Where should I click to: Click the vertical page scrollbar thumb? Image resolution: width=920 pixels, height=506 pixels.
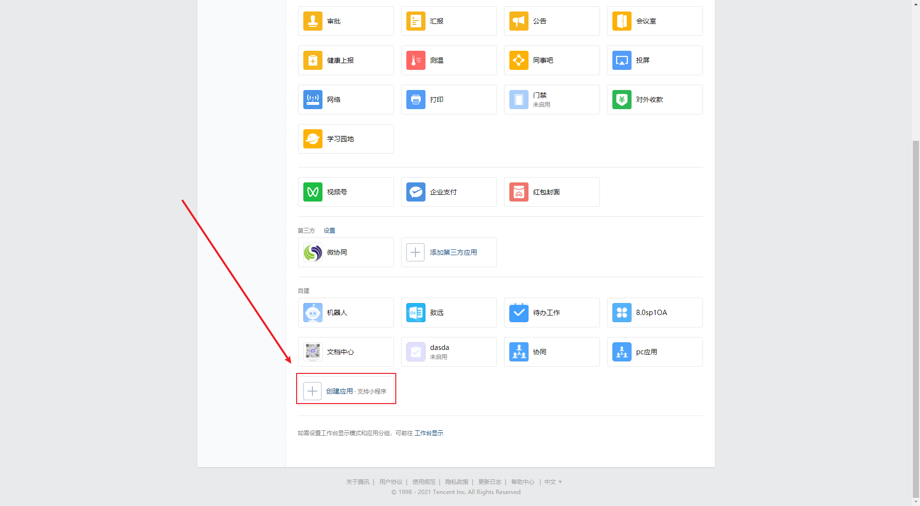(x=916, y=318)
